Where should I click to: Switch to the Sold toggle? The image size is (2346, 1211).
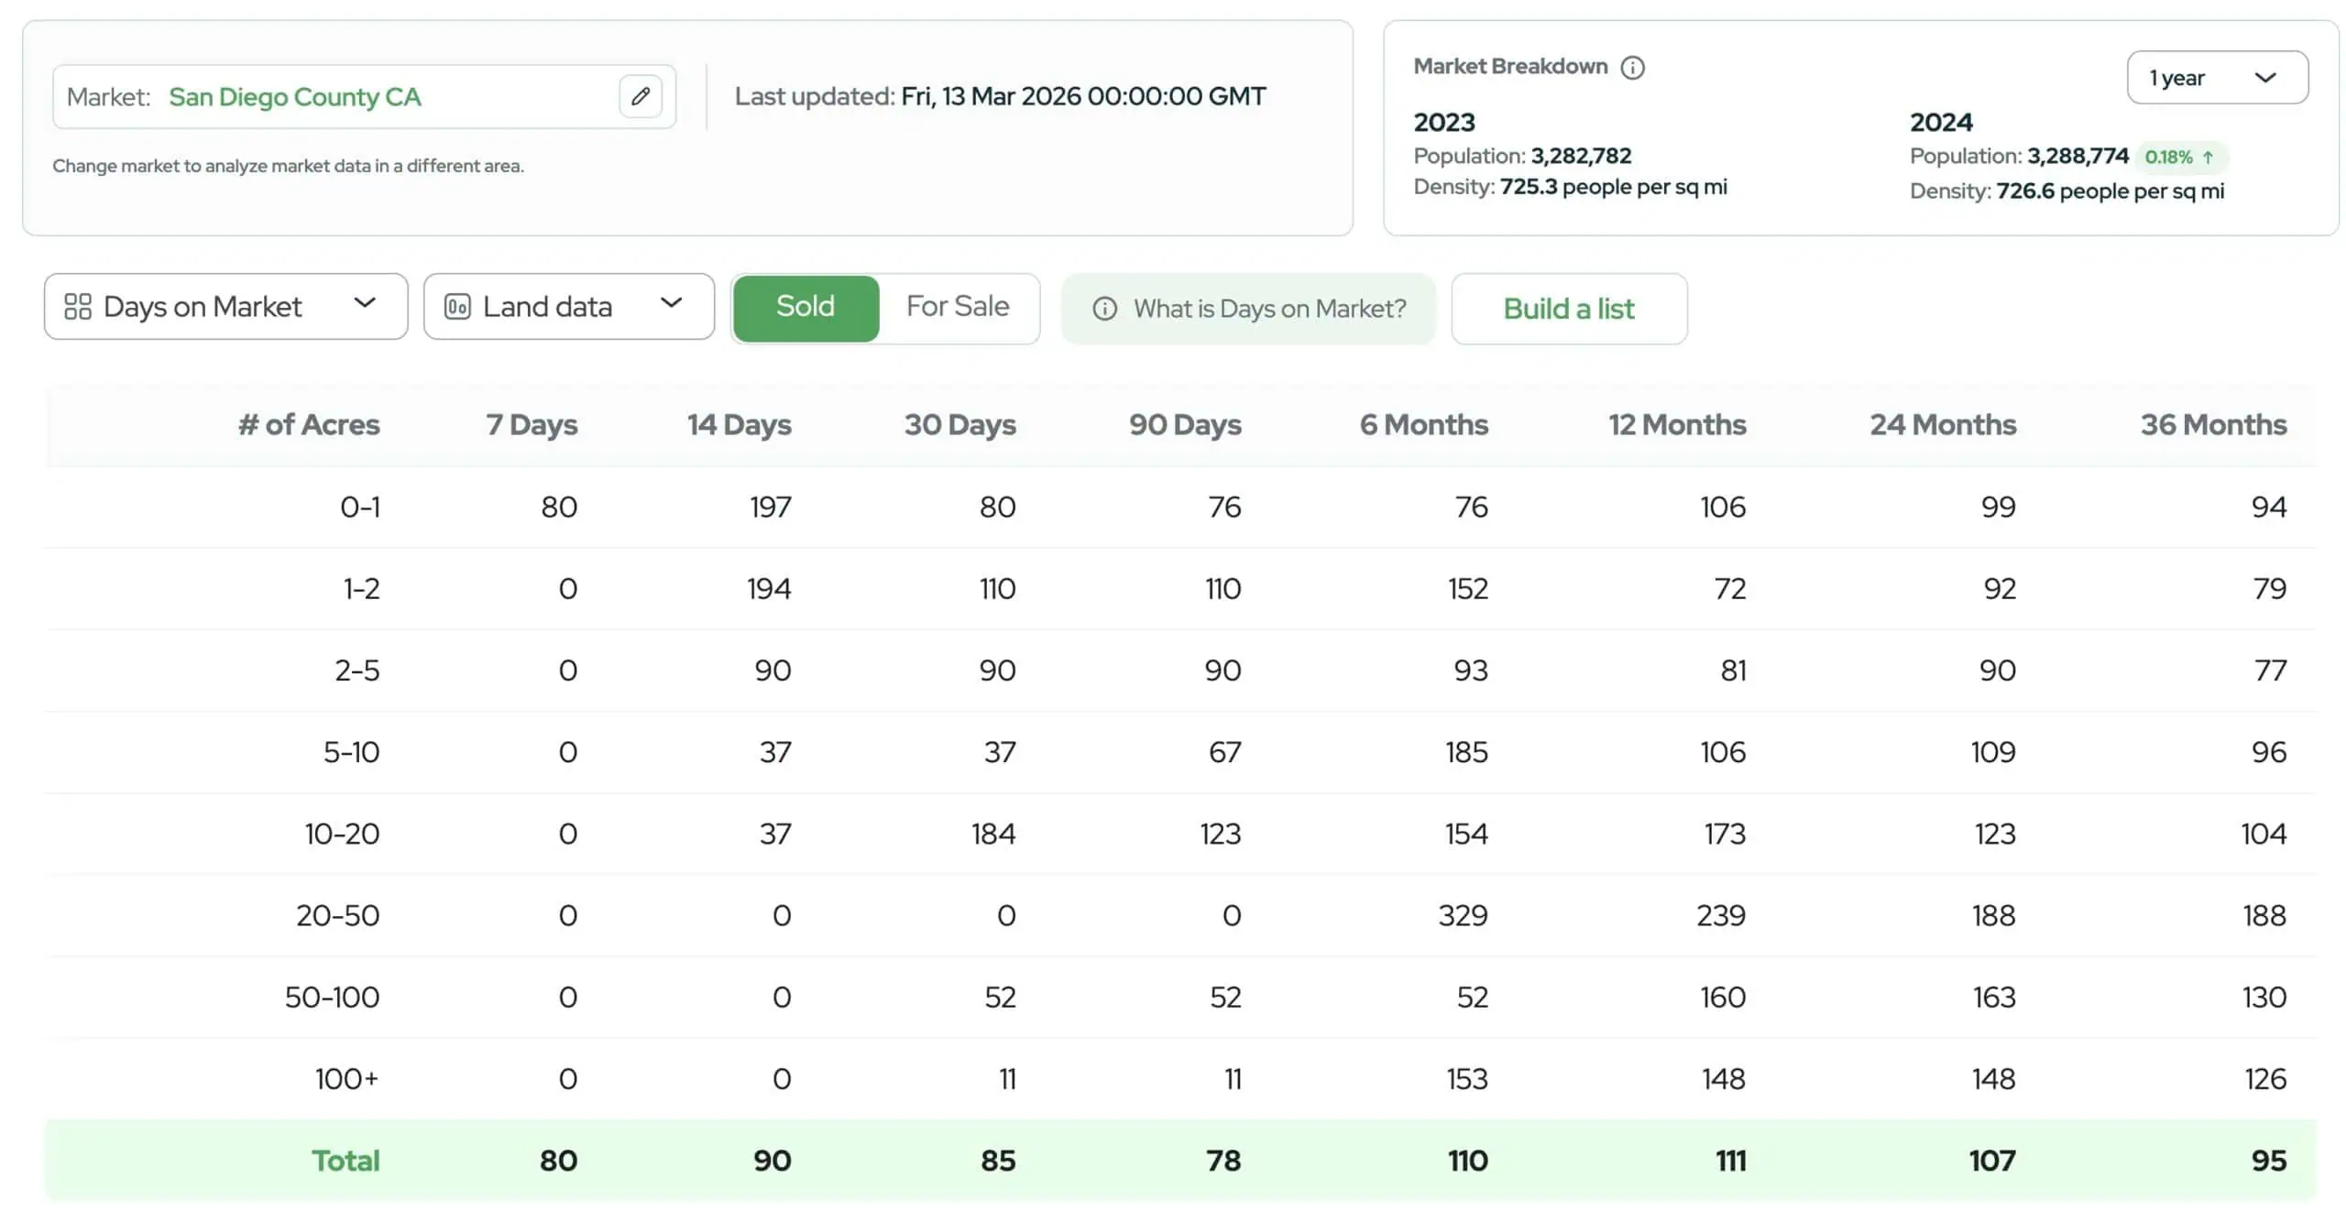(805, 307)
